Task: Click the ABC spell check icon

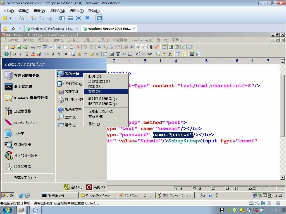Action: click(45, 47)
